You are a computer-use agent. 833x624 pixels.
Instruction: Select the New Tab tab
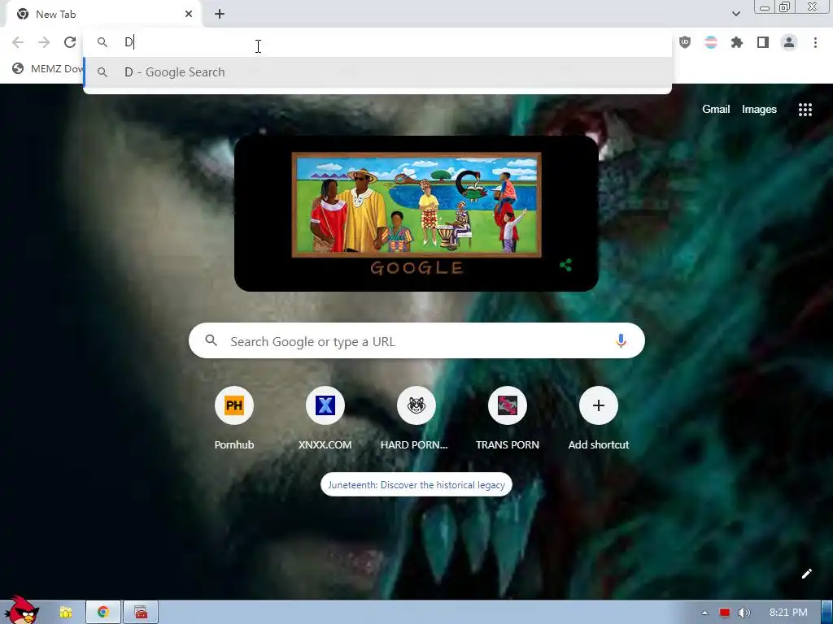click(x=103, y=15)
